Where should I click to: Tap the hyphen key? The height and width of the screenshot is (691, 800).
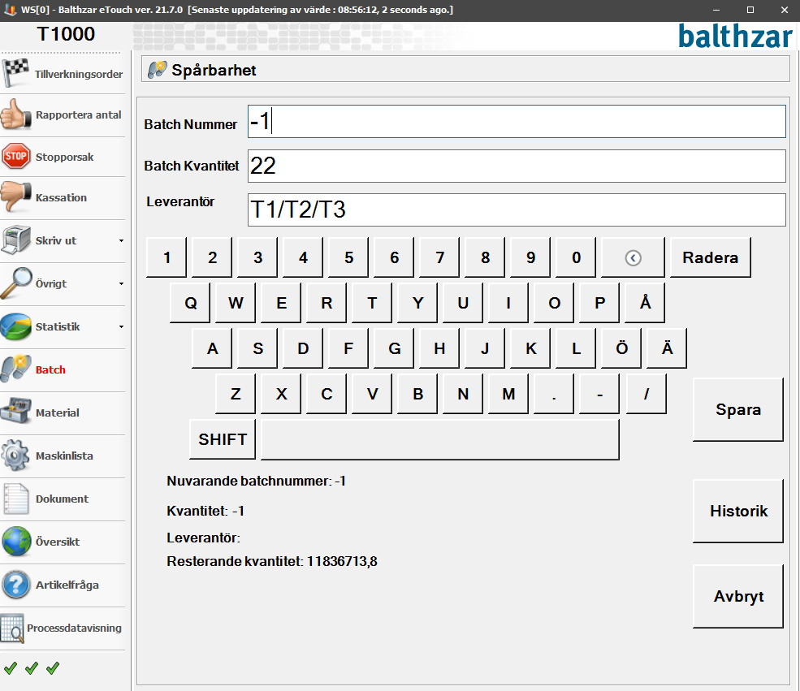599,394
